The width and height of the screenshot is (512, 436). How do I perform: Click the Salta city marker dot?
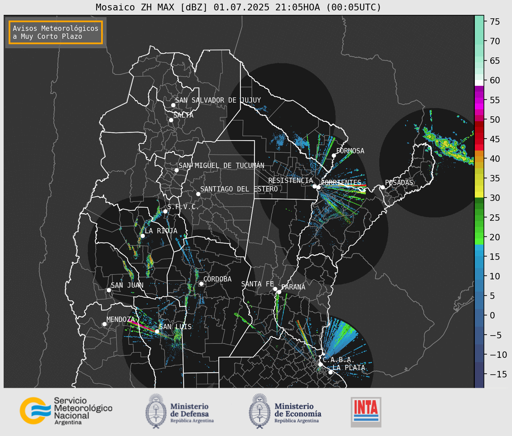click(171, 120)
